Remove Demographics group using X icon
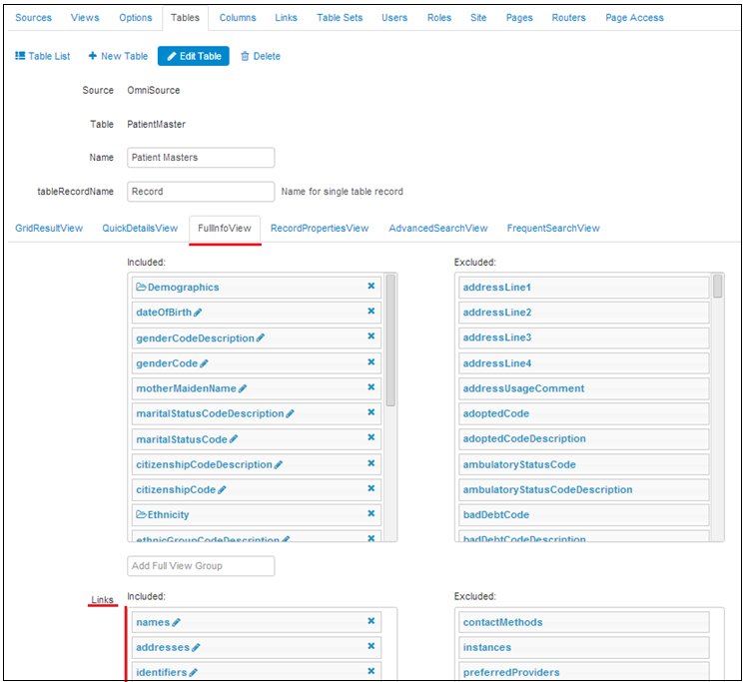The image size is (743, 682). point(371,287)
